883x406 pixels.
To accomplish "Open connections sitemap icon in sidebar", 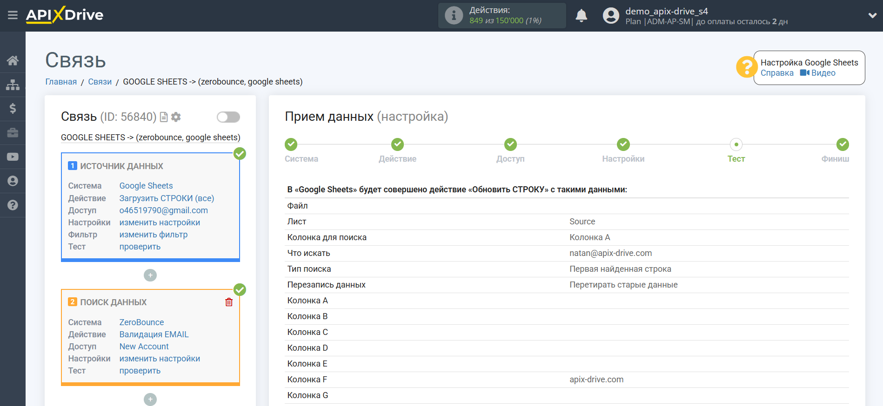I will point(13,85).
